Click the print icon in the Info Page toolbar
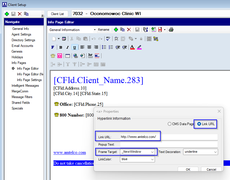This screenshot has height=180, width=230. click(x=171, y=30)
